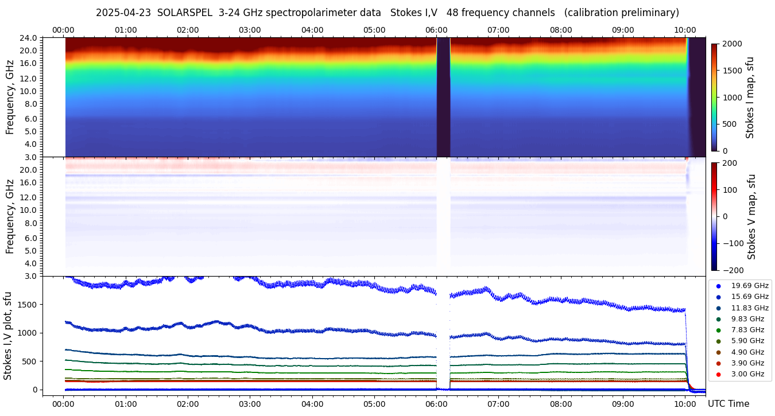775x416 pixels.
Task: Click the 'Stokes I map, sfu' colorbar label
Action: 750,98
